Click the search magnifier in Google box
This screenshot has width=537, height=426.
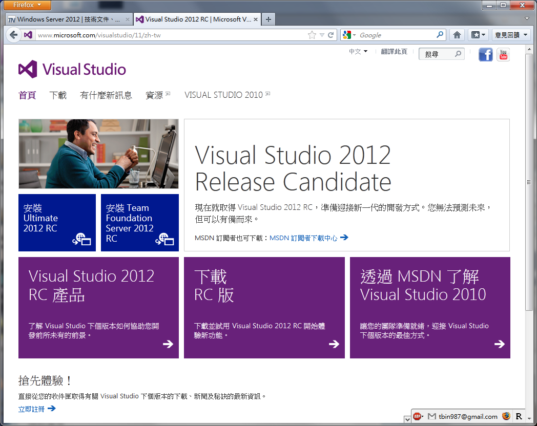tap(440, 34)
